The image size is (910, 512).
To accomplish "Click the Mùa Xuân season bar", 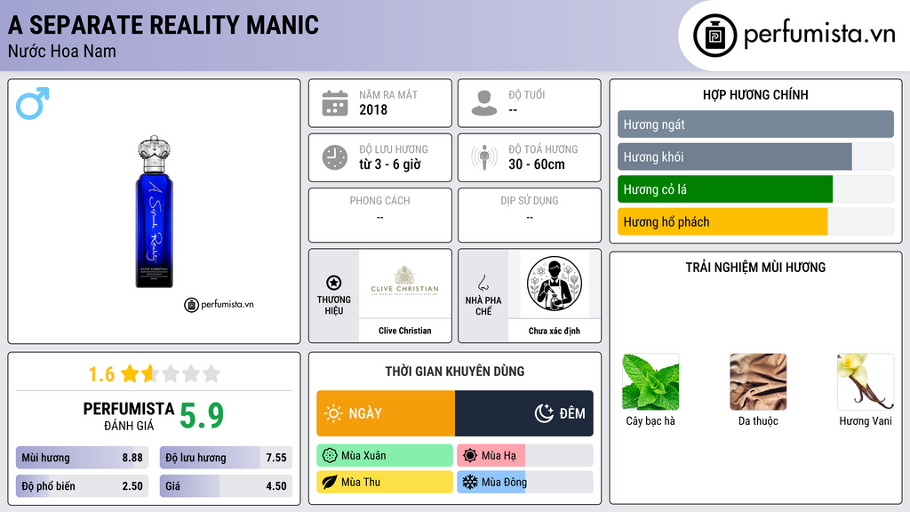I will pos(385,456).
